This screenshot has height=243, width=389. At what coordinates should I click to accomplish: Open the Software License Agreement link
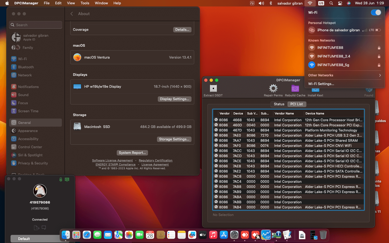pos(112,160)
